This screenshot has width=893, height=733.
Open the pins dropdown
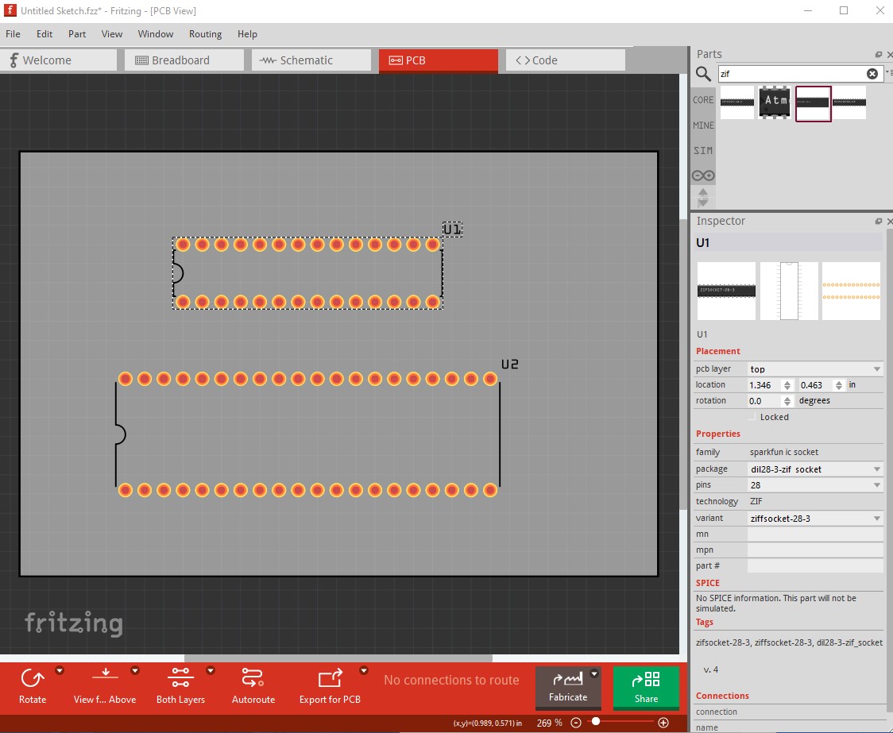(815, 485)
